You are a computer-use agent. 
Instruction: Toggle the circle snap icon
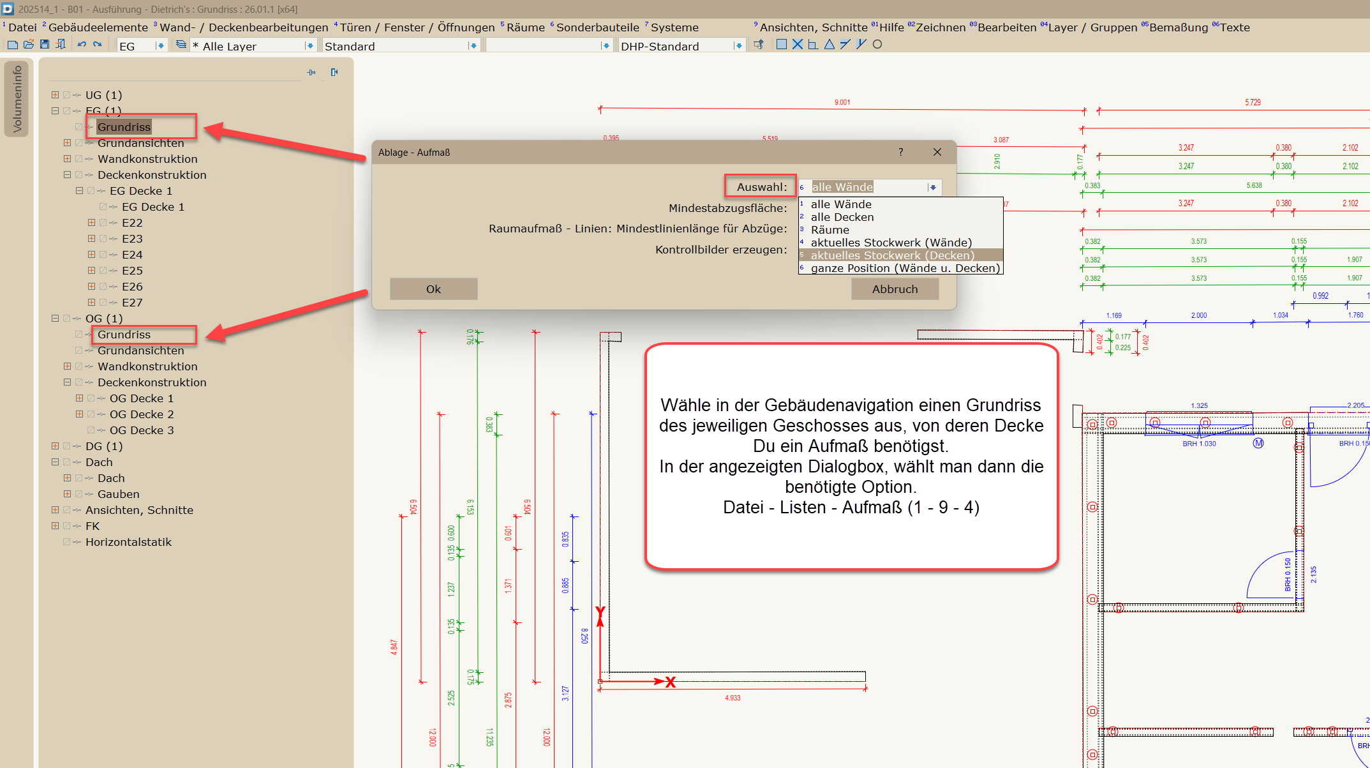[877, 45]
